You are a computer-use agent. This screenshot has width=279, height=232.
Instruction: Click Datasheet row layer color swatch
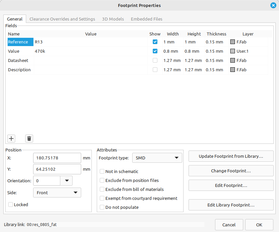[x=233, y=60]
